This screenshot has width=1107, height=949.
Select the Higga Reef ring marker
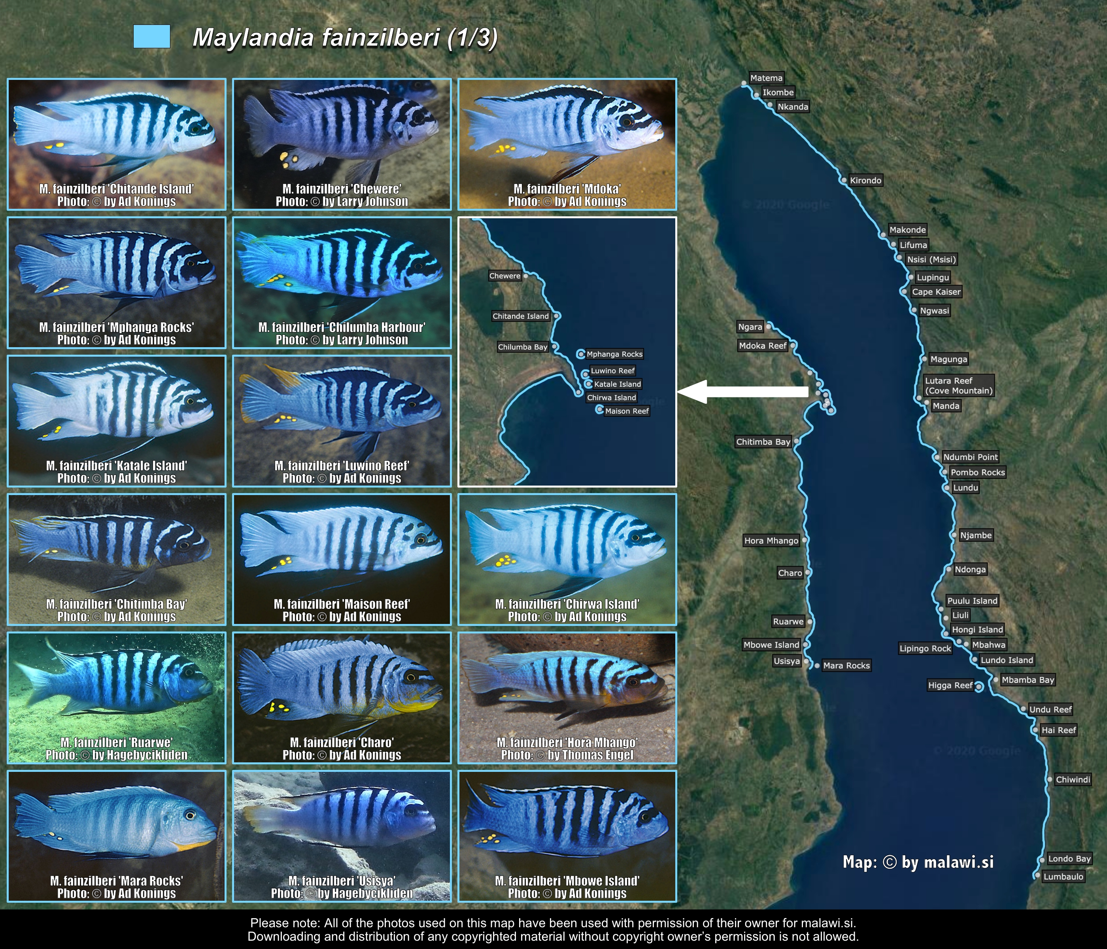pos(979,687)
